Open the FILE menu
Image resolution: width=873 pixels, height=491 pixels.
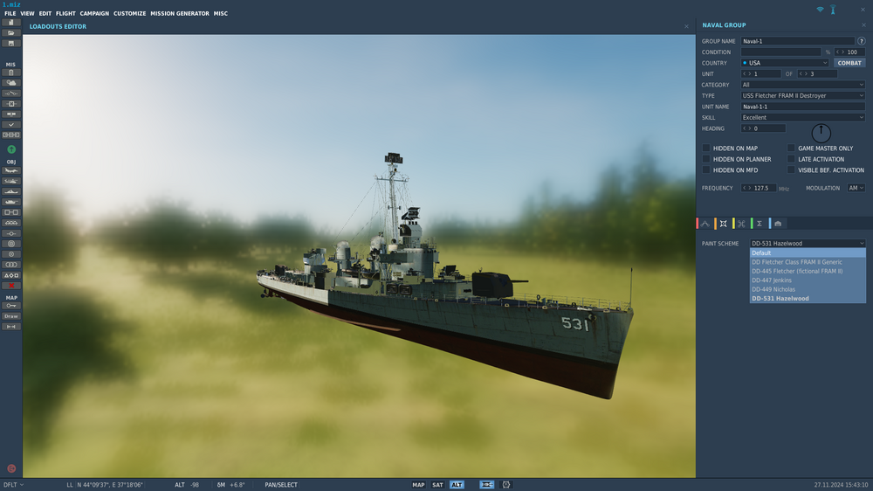[x=10, y=13]
